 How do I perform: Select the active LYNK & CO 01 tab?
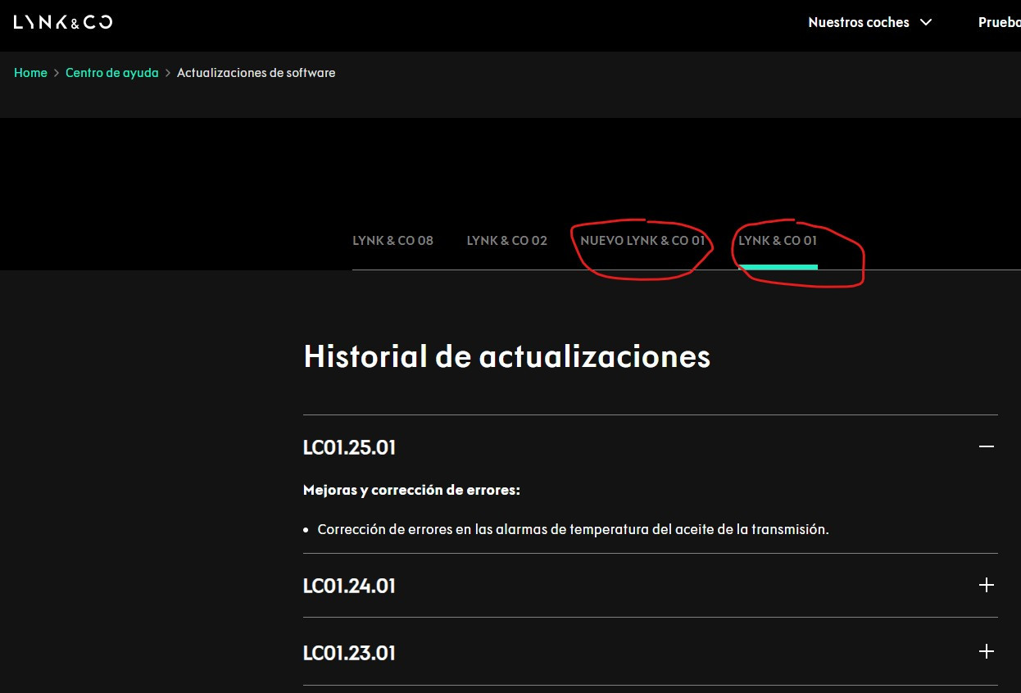tap(778, 241)
